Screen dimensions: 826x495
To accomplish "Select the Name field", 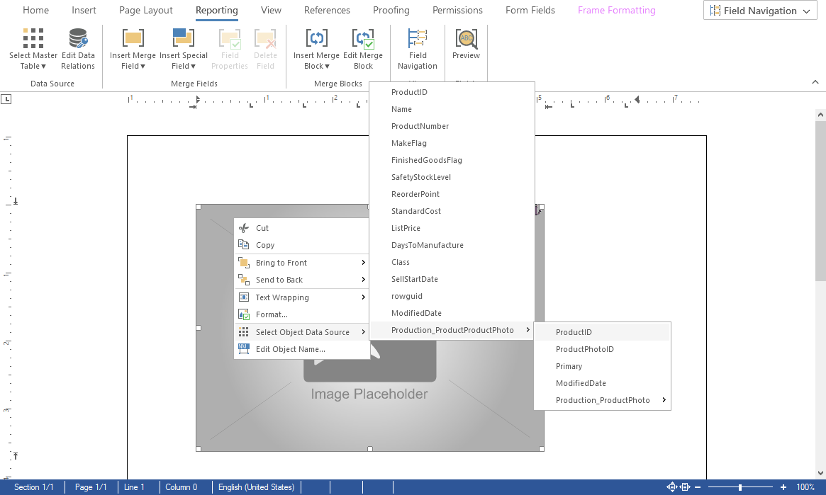I will pos(452,109).
